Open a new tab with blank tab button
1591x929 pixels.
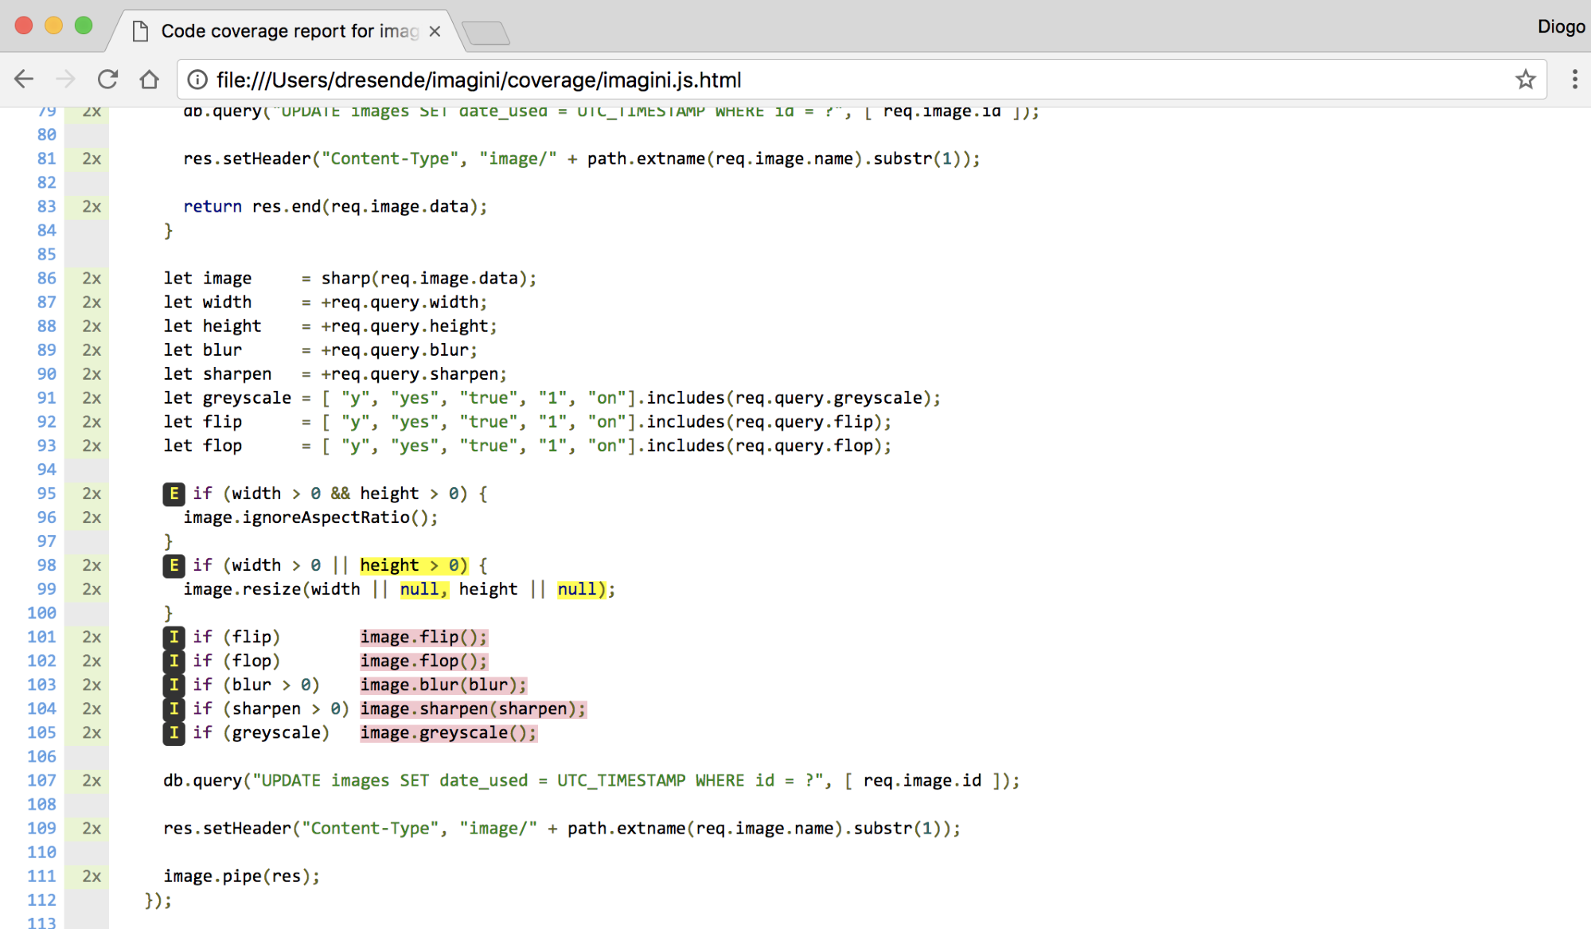[485, 33]
